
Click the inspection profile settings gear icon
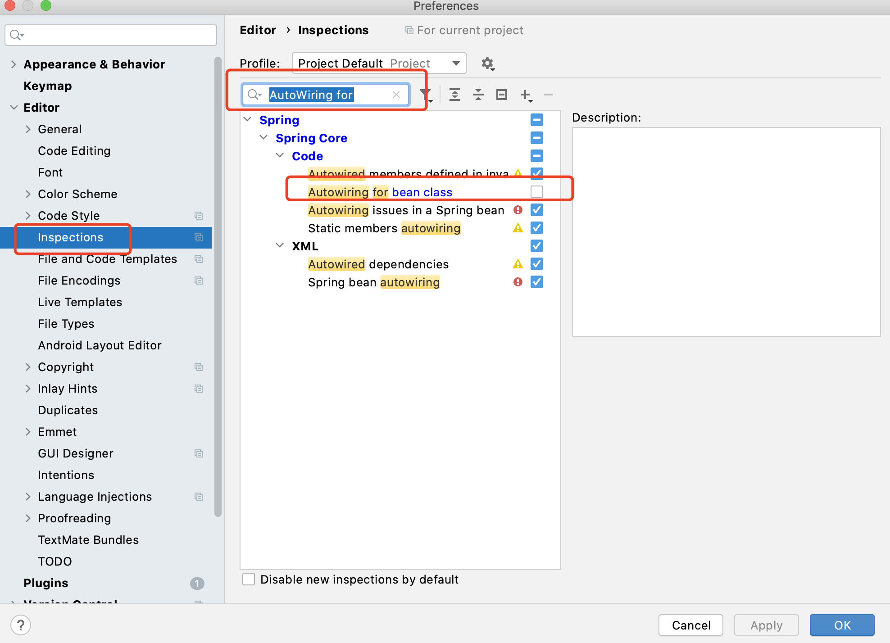pos(487,63)
